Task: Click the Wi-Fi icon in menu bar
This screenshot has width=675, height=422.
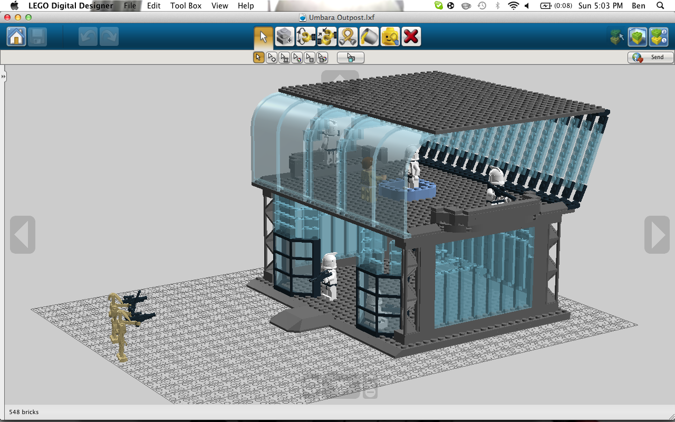Action: (x=513, y=6)
